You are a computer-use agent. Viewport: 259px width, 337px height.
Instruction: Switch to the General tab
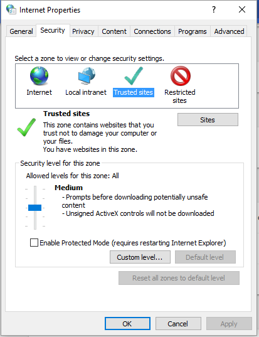21,31
